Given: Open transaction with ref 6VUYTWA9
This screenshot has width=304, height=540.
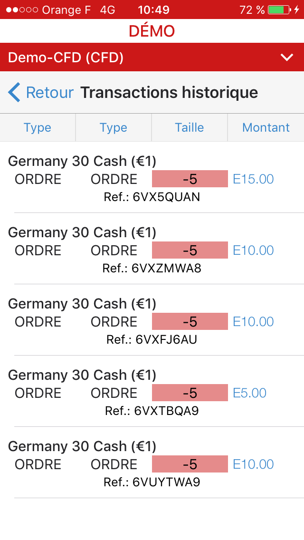Looking at the screenshot, I should pos(152,482).
